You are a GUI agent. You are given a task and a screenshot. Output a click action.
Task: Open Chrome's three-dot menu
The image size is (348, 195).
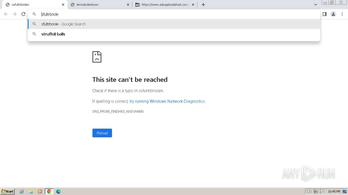point(342,14)
